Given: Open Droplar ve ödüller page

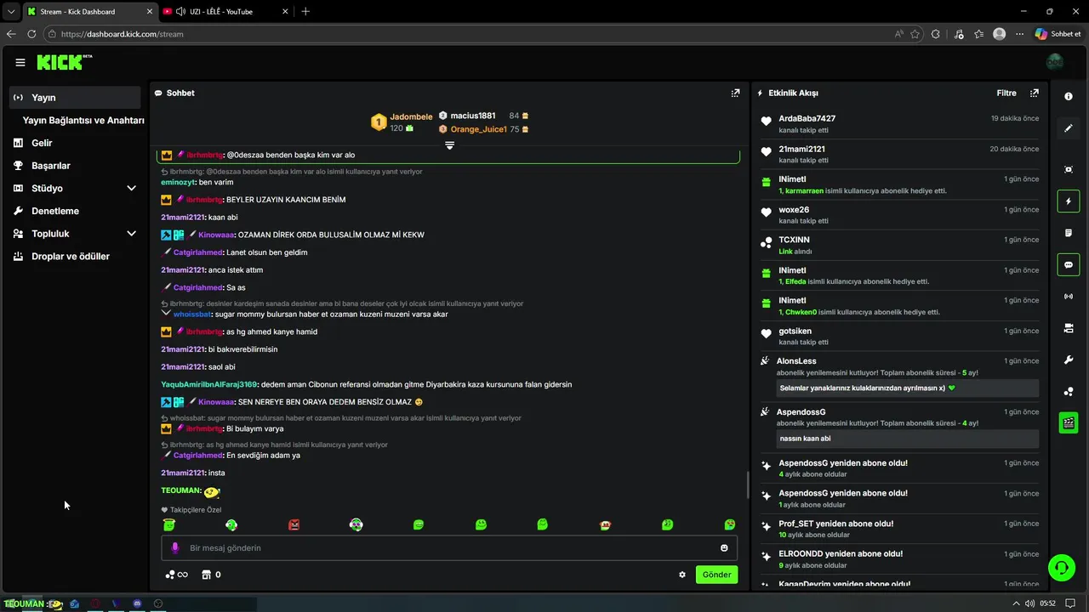Looking at the screenshot, I should [x=75, y=256].
